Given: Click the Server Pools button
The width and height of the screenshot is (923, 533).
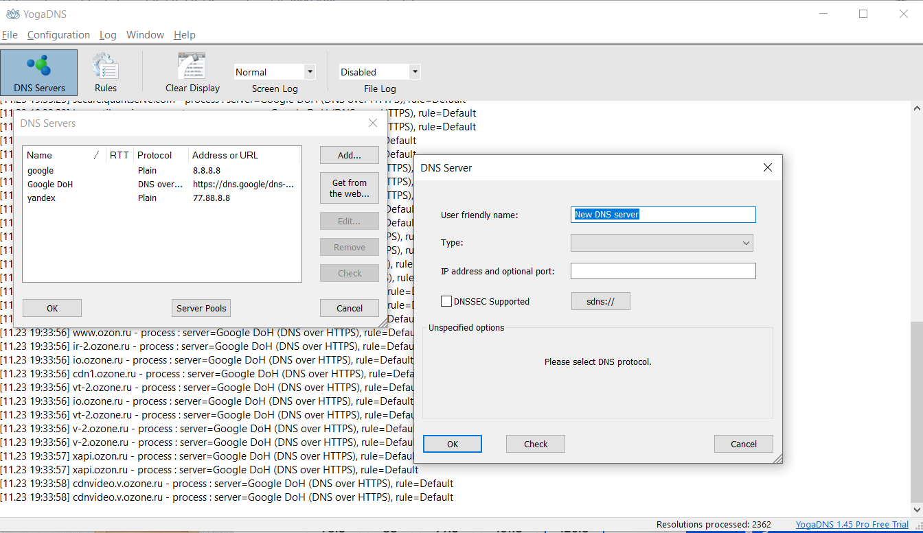Looking at the screenshot, I should 201,308.
